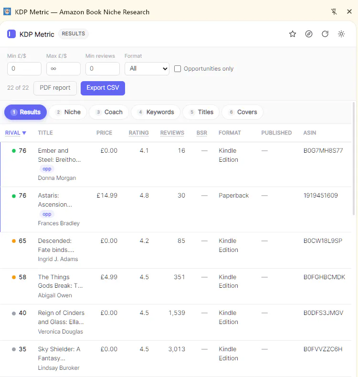Click ASIN B0FVVZZC6H
This screenshot has height=377, width=358.
point(323,349)
